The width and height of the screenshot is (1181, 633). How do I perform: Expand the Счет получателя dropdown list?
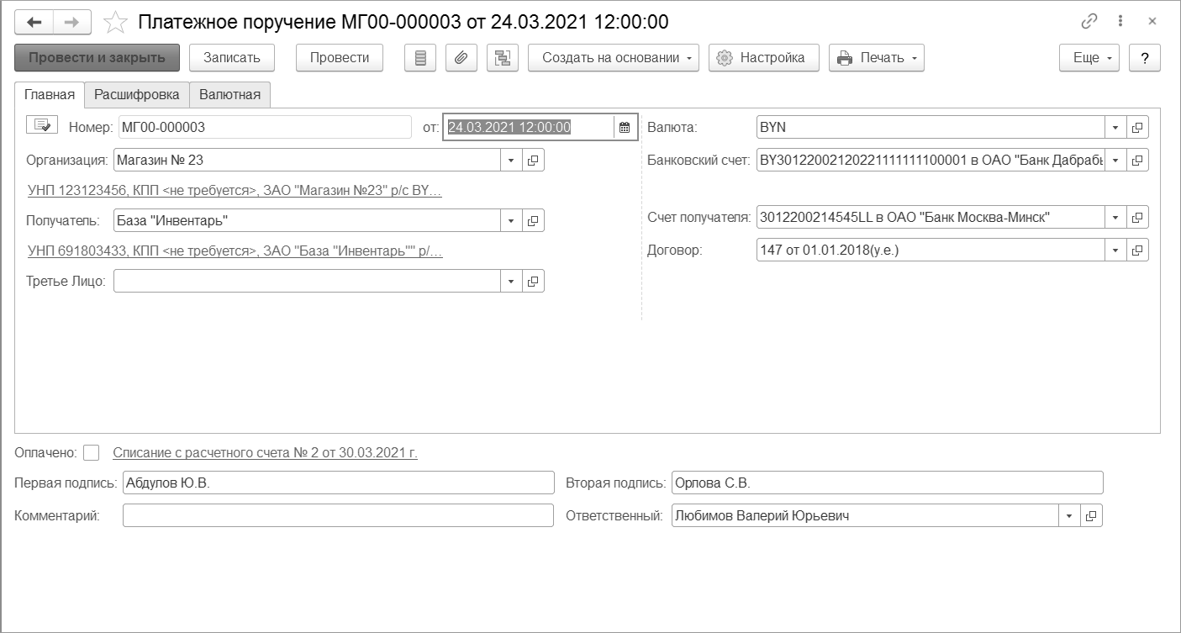[1115, 217]
